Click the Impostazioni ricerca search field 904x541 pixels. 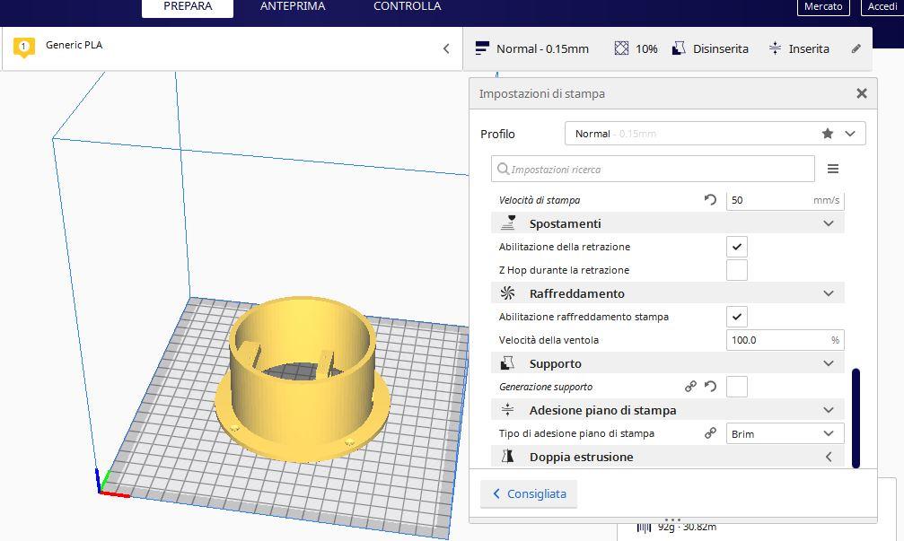point(653,169)
